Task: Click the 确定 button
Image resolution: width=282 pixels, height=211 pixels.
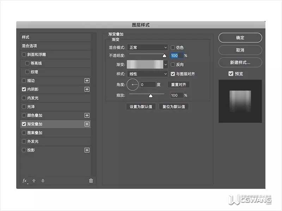Action: 240,38
